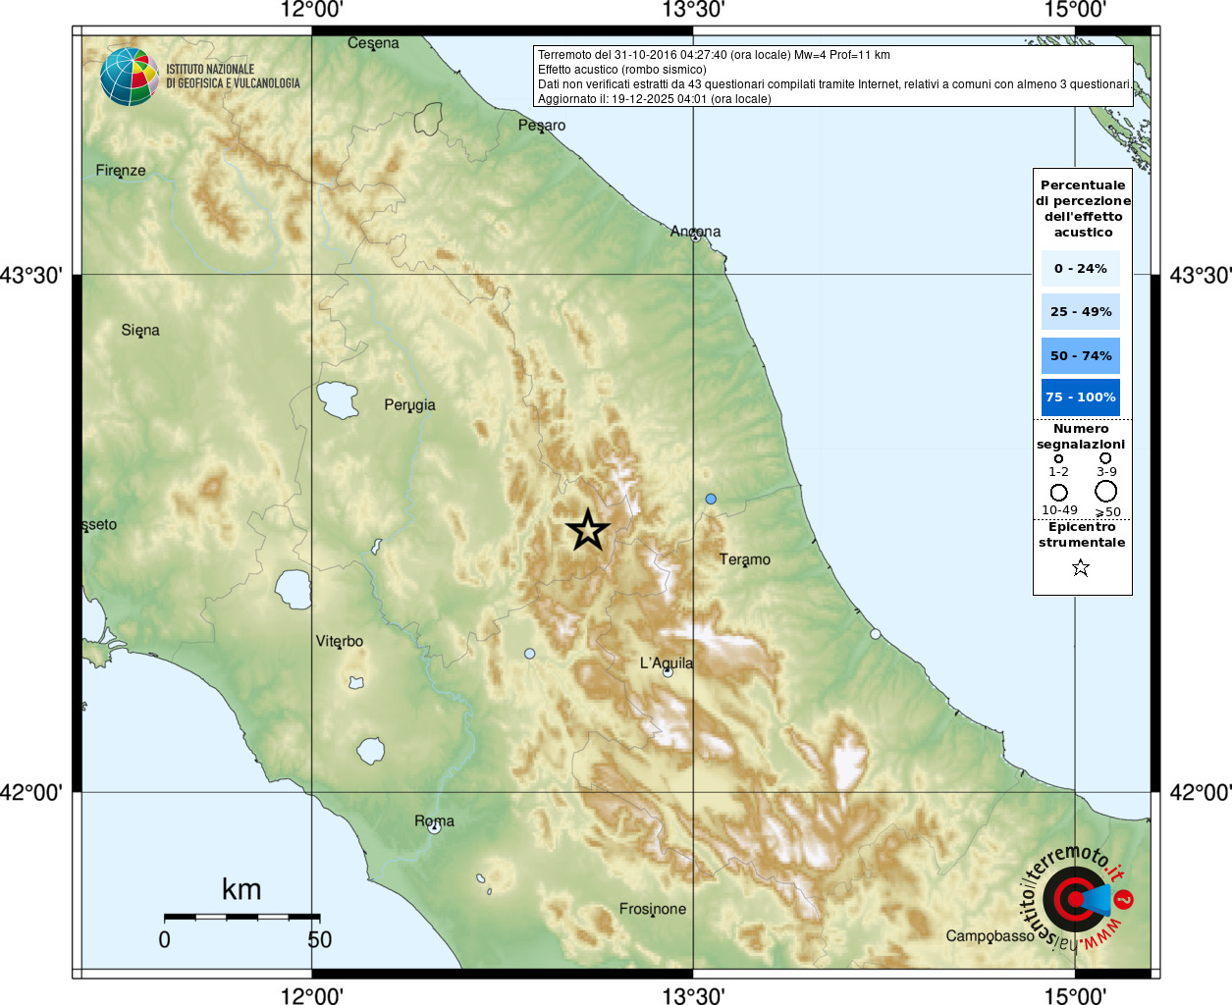Image resolution: width=1232 pixels, height=1005 pixels.
Task: Click the bottom 15°00' longitude label
Action: 1075,996
